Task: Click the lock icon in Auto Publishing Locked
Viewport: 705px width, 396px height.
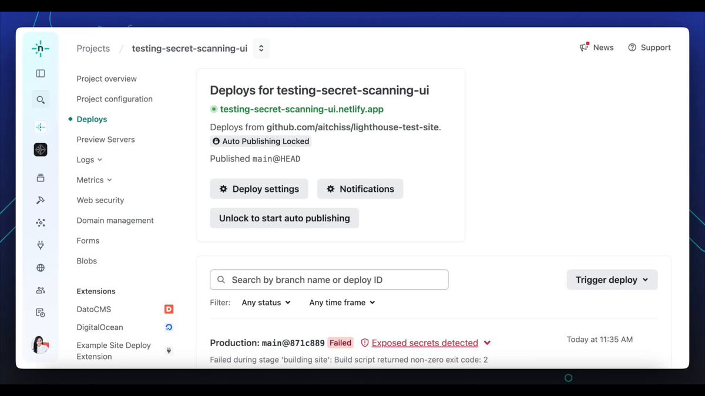Action: tap(216, 141)
